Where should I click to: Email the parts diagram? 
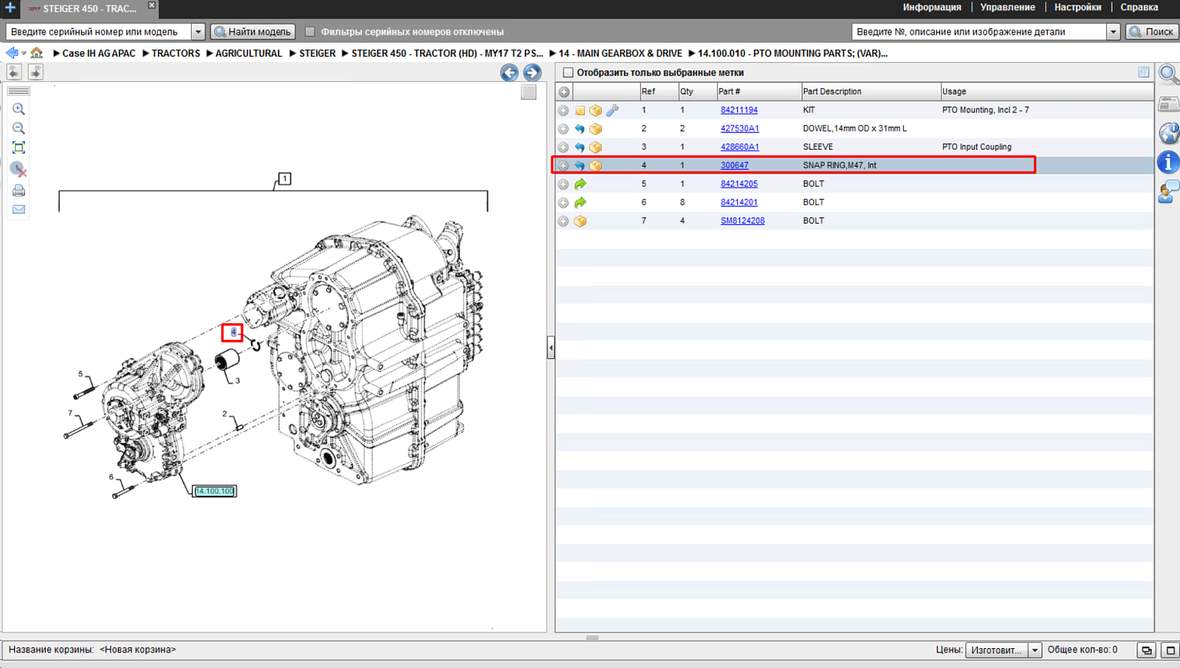pos(18,209)
